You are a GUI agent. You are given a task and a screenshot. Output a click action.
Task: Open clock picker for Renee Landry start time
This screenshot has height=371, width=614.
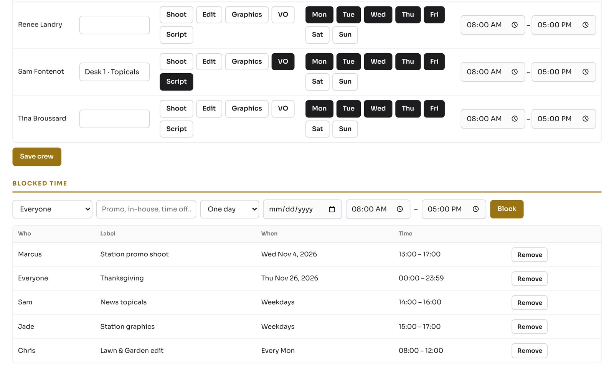515,25
